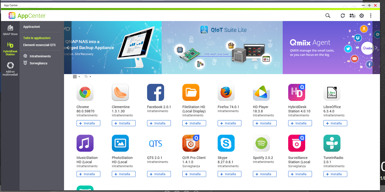Select HybridDesk Station in sidebar

tap(10, 49)
